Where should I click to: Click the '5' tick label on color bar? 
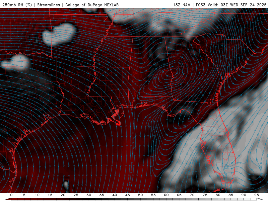point(24,195)
